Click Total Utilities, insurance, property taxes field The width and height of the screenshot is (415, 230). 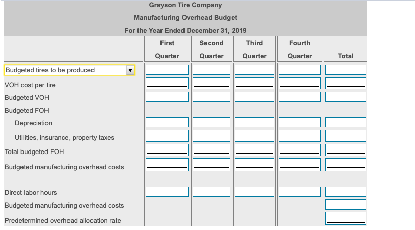click(x=345, y=136)
